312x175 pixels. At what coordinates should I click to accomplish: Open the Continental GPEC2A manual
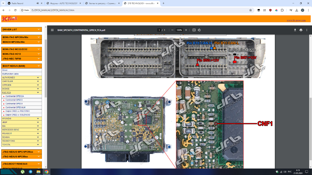click(x=15, y=96)
